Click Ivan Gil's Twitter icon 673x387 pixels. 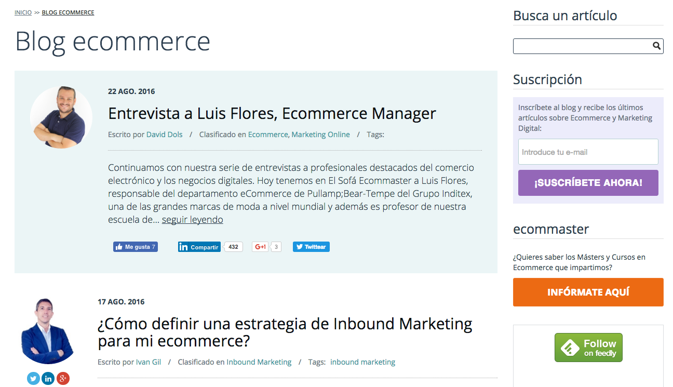tap(34, 379)
